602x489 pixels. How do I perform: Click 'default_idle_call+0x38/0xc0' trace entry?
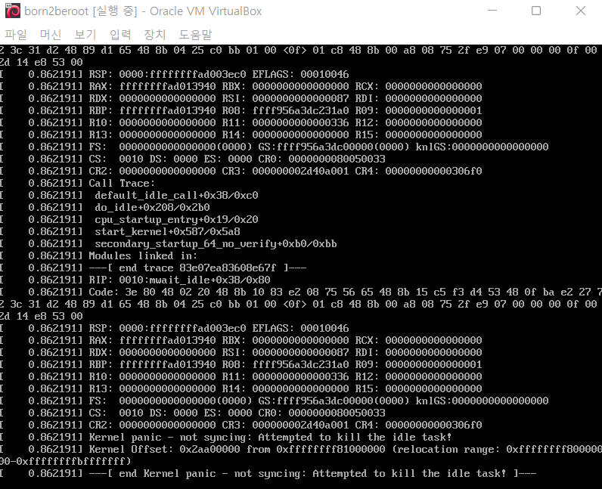click(x=177, y=195)
